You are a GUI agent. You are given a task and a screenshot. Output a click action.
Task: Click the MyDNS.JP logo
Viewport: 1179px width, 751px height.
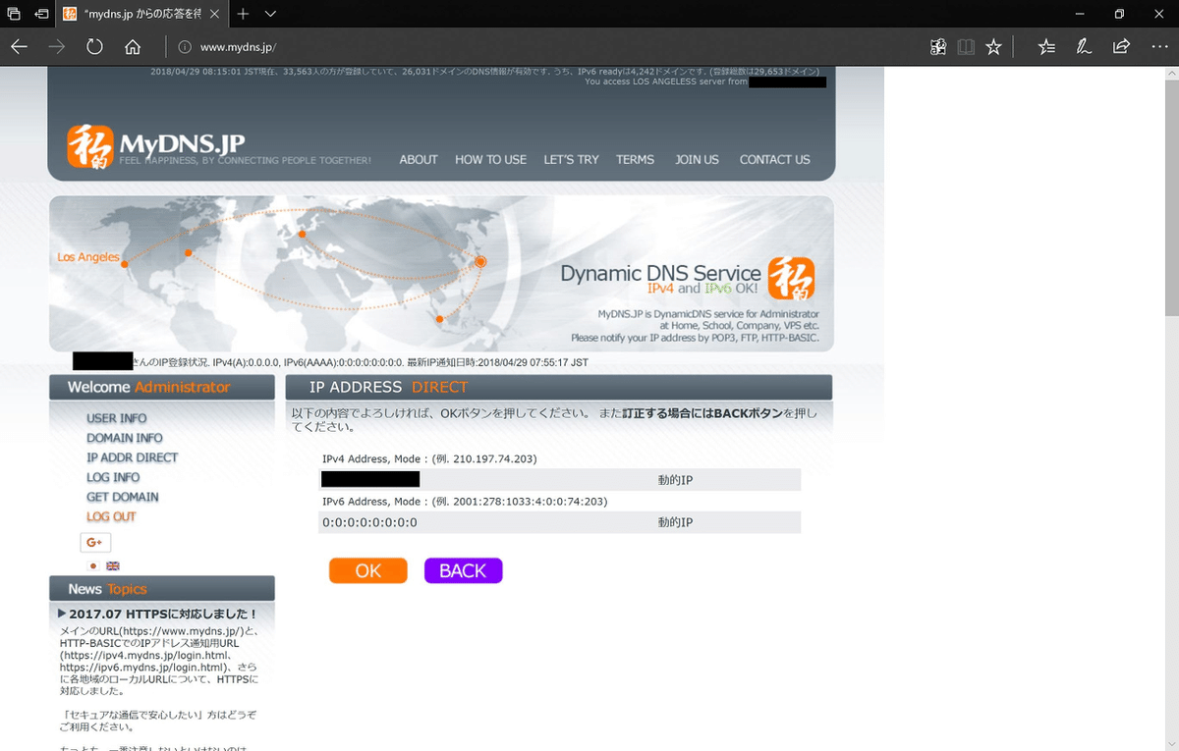click(156, 146)
